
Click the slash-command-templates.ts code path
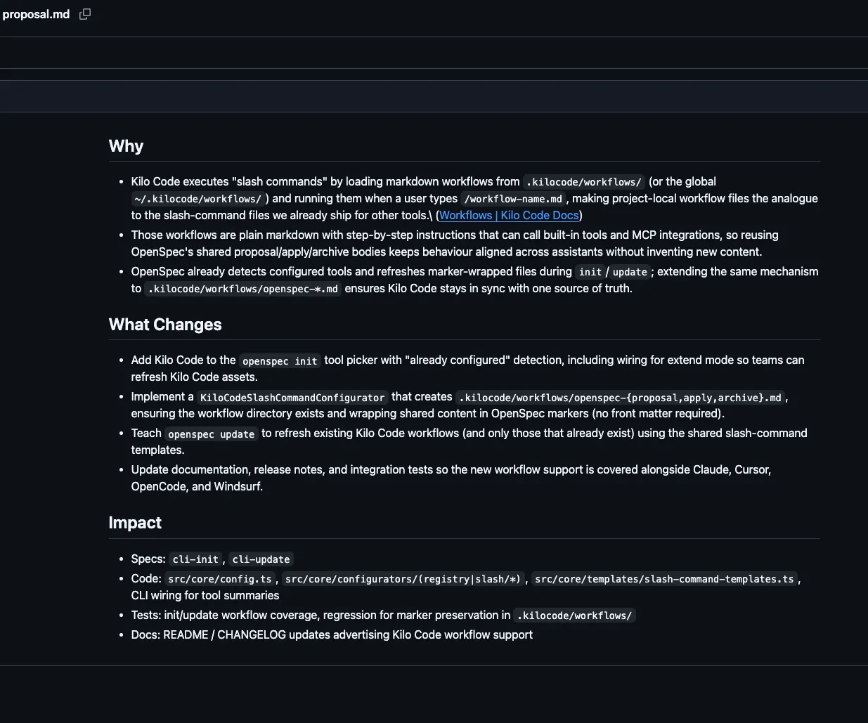coord(664,579)
